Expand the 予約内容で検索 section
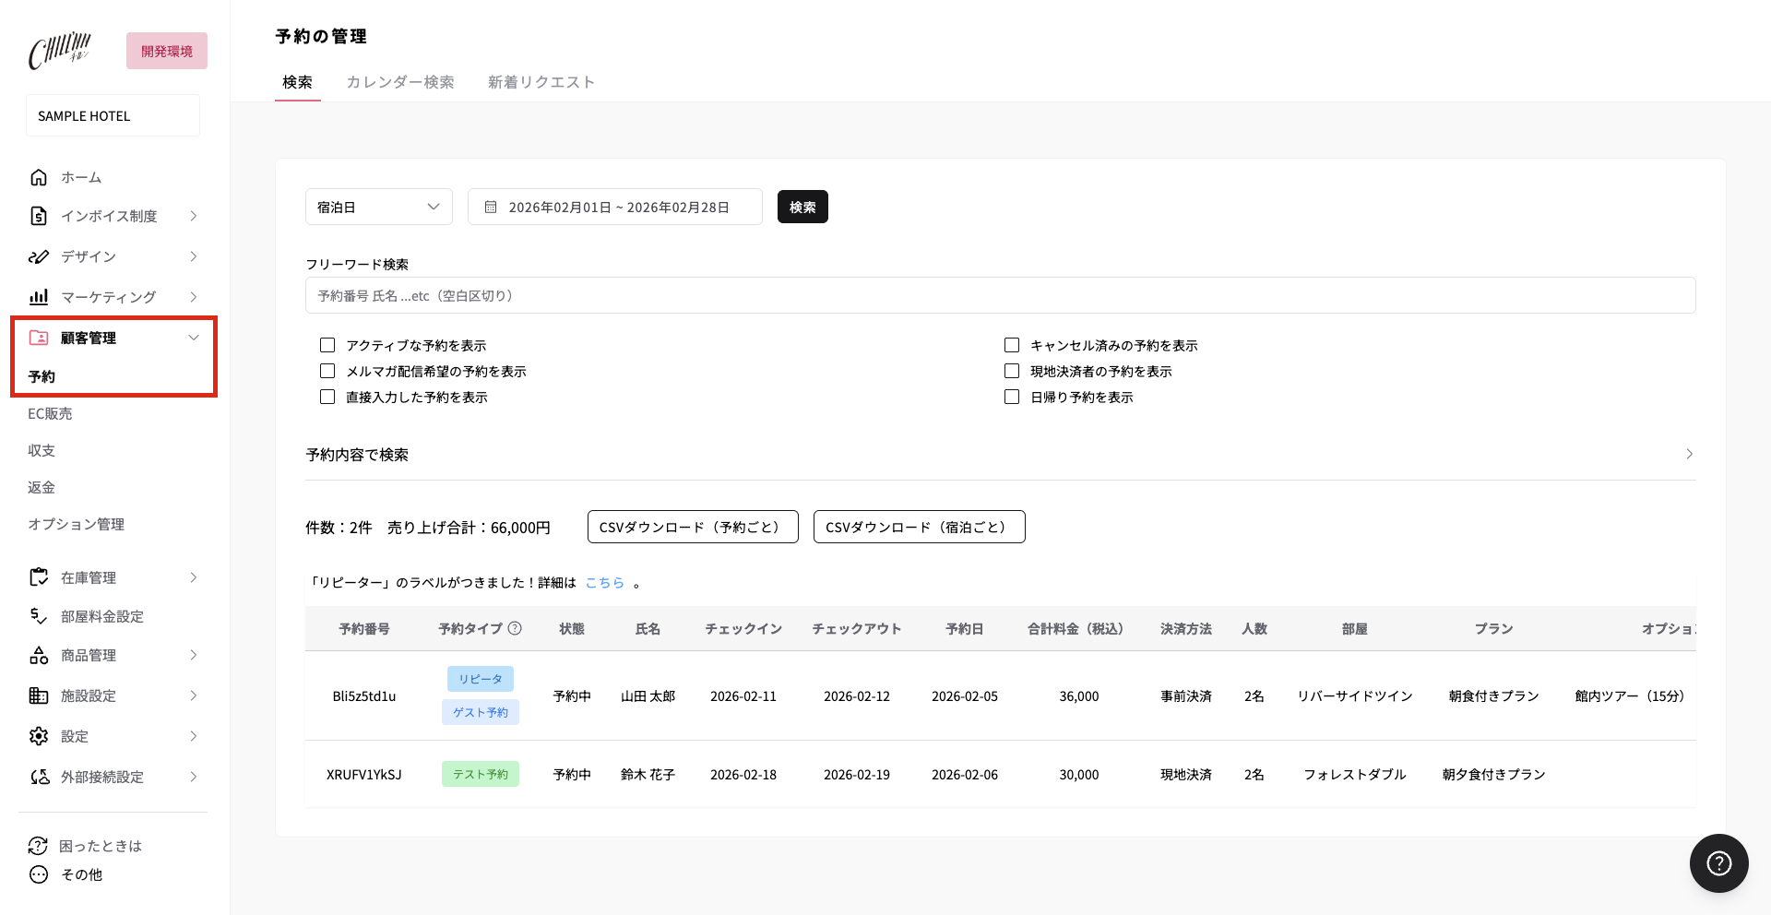Viewport: 1771px width, 915px height. coord(1689,454)
